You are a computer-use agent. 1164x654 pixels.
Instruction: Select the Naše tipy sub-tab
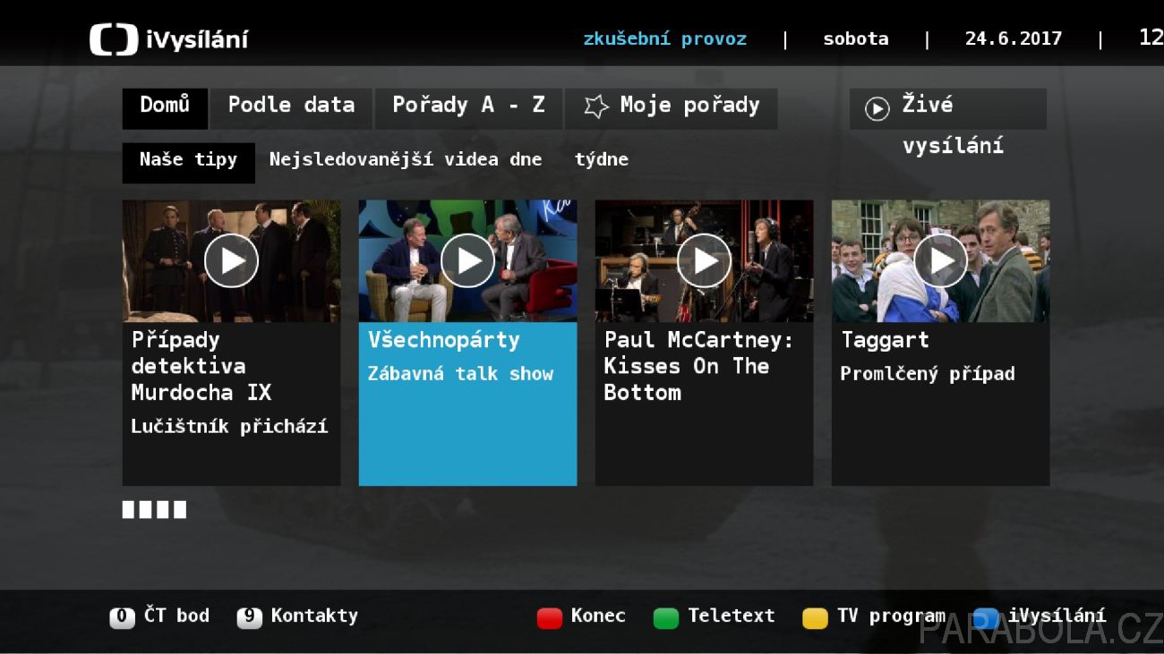click(188, 162)
